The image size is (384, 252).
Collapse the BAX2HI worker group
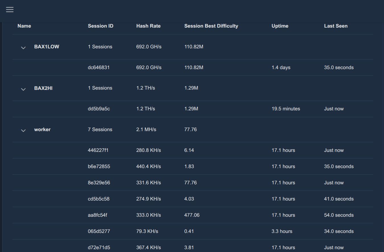(23, 89)
